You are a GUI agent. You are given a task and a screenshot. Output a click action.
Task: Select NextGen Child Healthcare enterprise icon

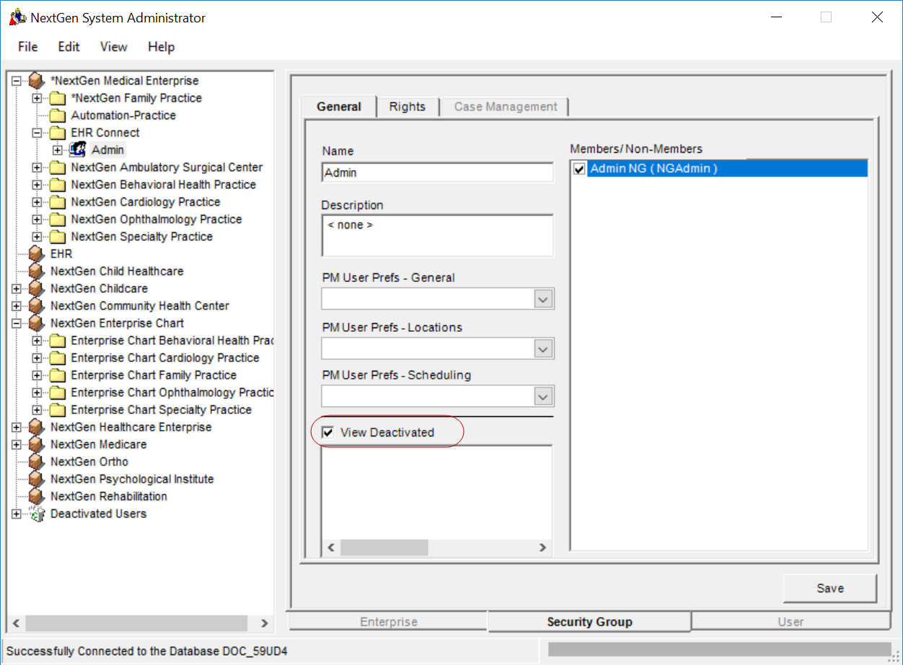(x=37, y=271)
